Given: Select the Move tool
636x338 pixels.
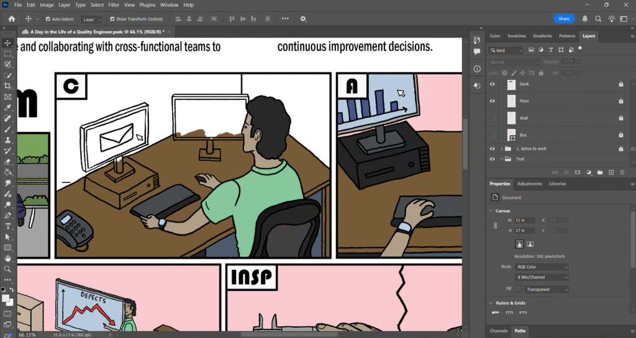Looking at the screenshot, I should coord(7,43).
